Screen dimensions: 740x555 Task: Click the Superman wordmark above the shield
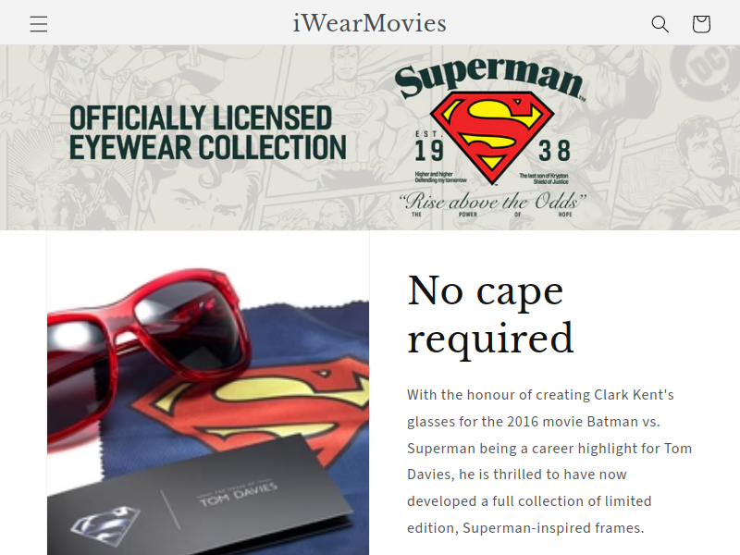(x=491, y=78)
